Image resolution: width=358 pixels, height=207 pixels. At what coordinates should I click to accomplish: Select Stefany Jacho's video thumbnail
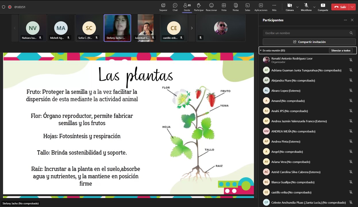117,28
